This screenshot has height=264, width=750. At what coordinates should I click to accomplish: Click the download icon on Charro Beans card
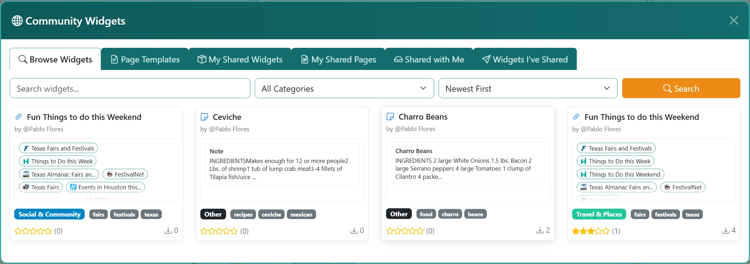(x=540, y=230)
